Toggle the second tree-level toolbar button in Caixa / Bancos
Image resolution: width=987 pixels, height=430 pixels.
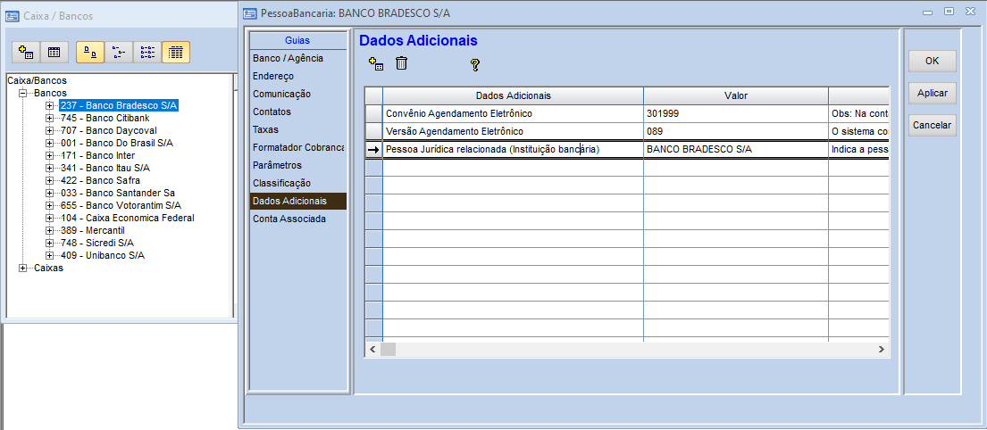pos(118,52)
